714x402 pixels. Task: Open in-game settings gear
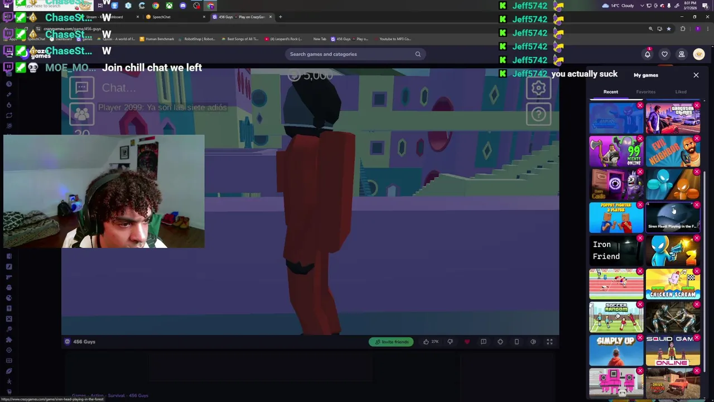[538, 88]
